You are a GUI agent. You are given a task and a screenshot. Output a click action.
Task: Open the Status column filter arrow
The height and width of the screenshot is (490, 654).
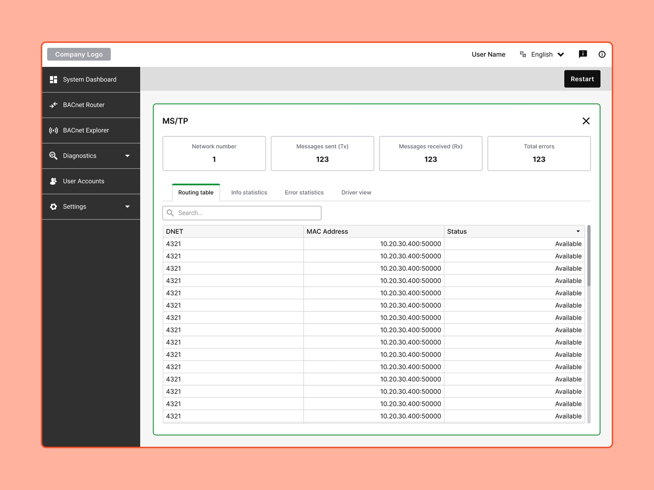pyautogui.click(x=578, y=231)
